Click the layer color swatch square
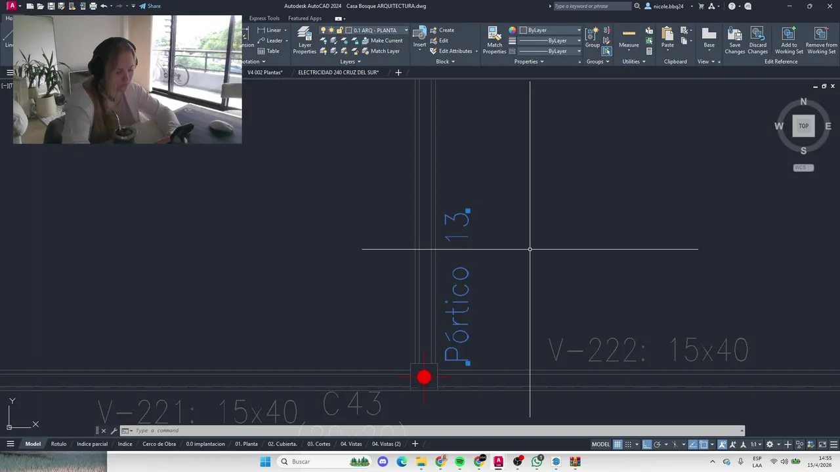Viewport: 840px width, 472px height. [349, 30]
